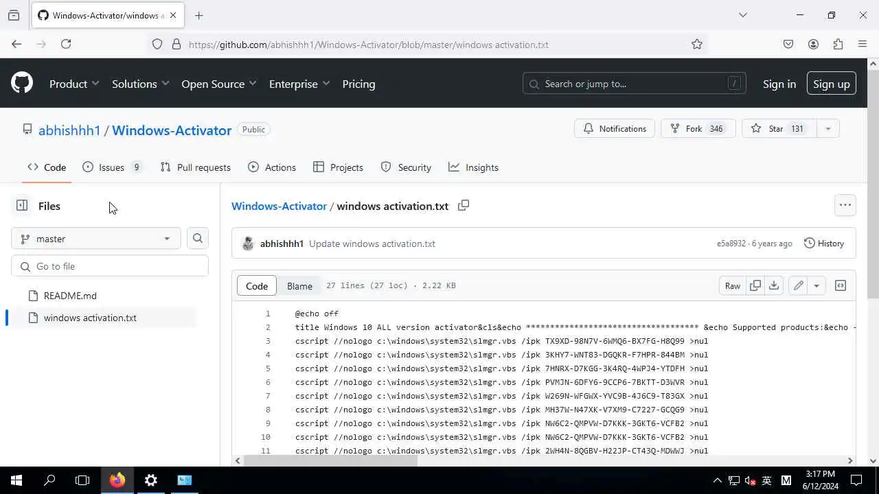Copy raw file contents icon
This screenshot has height=494, width=879.
pos(755,285)
